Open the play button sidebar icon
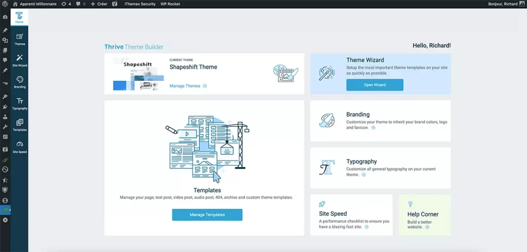The height and width of the screenshot is (252, 527). point(5,220)
